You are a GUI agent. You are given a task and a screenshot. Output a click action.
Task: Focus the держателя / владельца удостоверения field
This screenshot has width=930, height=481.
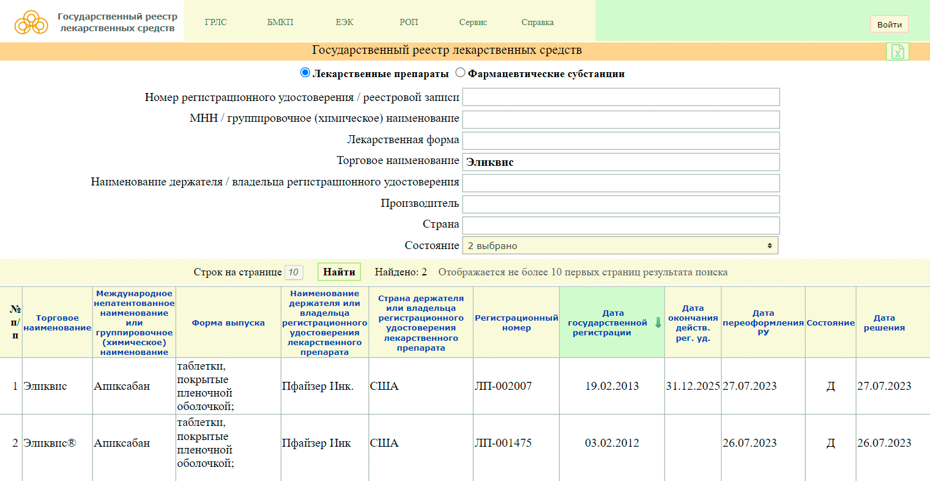[621, 183]
